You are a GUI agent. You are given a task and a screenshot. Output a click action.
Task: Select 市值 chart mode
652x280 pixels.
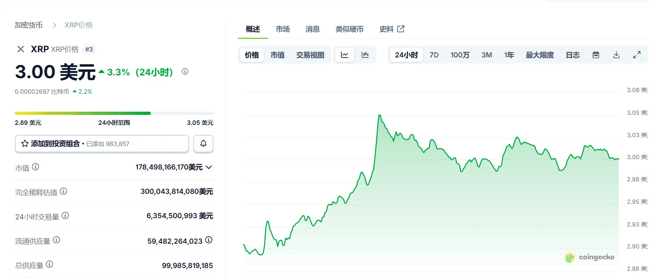(x=278, y=55)
